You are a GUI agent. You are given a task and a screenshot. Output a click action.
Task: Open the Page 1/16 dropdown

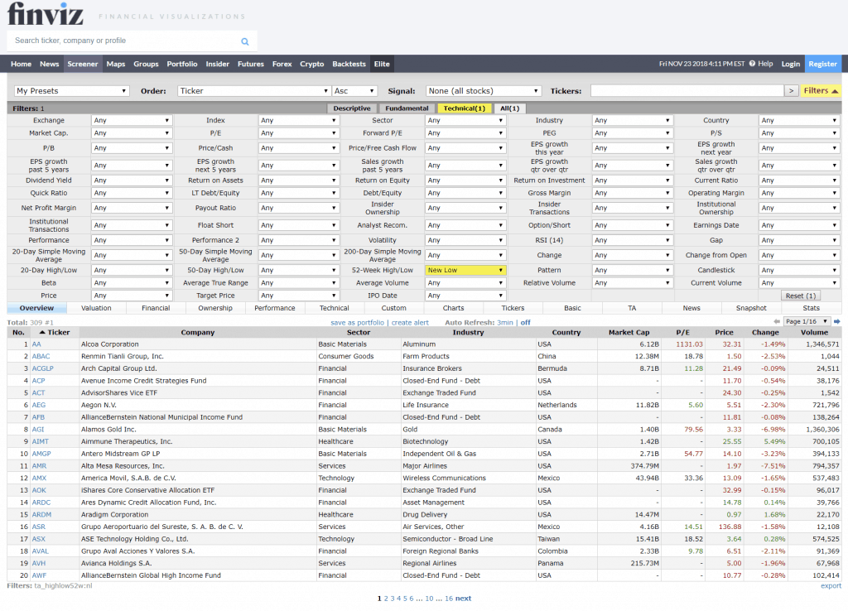(807, 322)
